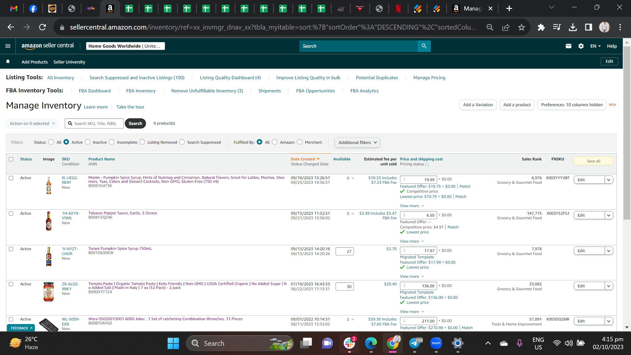Open Slack from the taskbar
This screenshot has height=355, width=631.
(x=349, y=343)
